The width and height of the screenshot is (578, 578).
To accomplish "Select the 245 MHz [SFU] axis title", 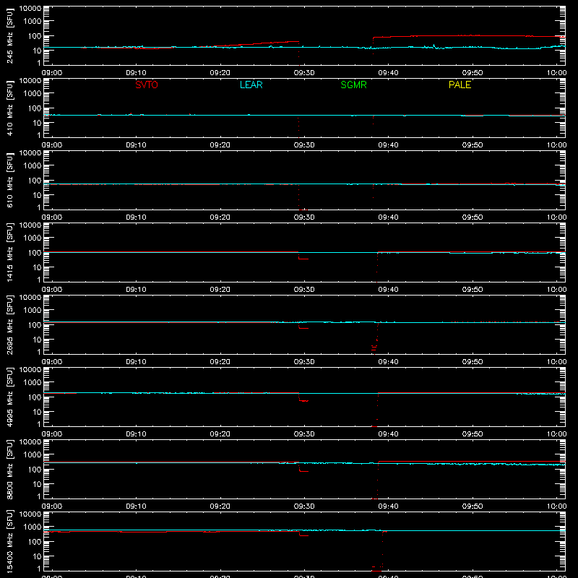I will [x=9, y=35].
